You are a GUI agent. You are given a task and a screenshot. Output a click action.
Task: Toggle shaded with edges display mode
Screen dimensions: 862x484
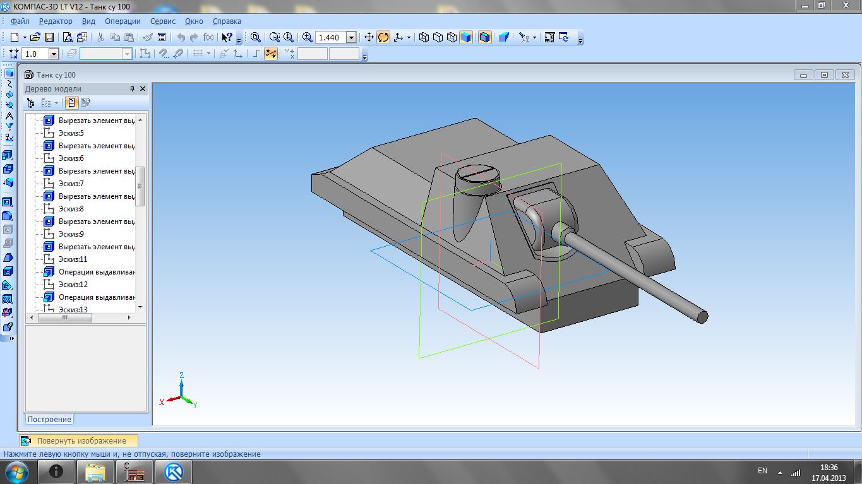[x=484, y=37]
